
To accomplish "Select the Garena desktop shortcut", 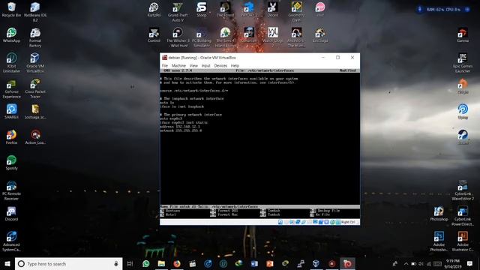I will (463, 35).
